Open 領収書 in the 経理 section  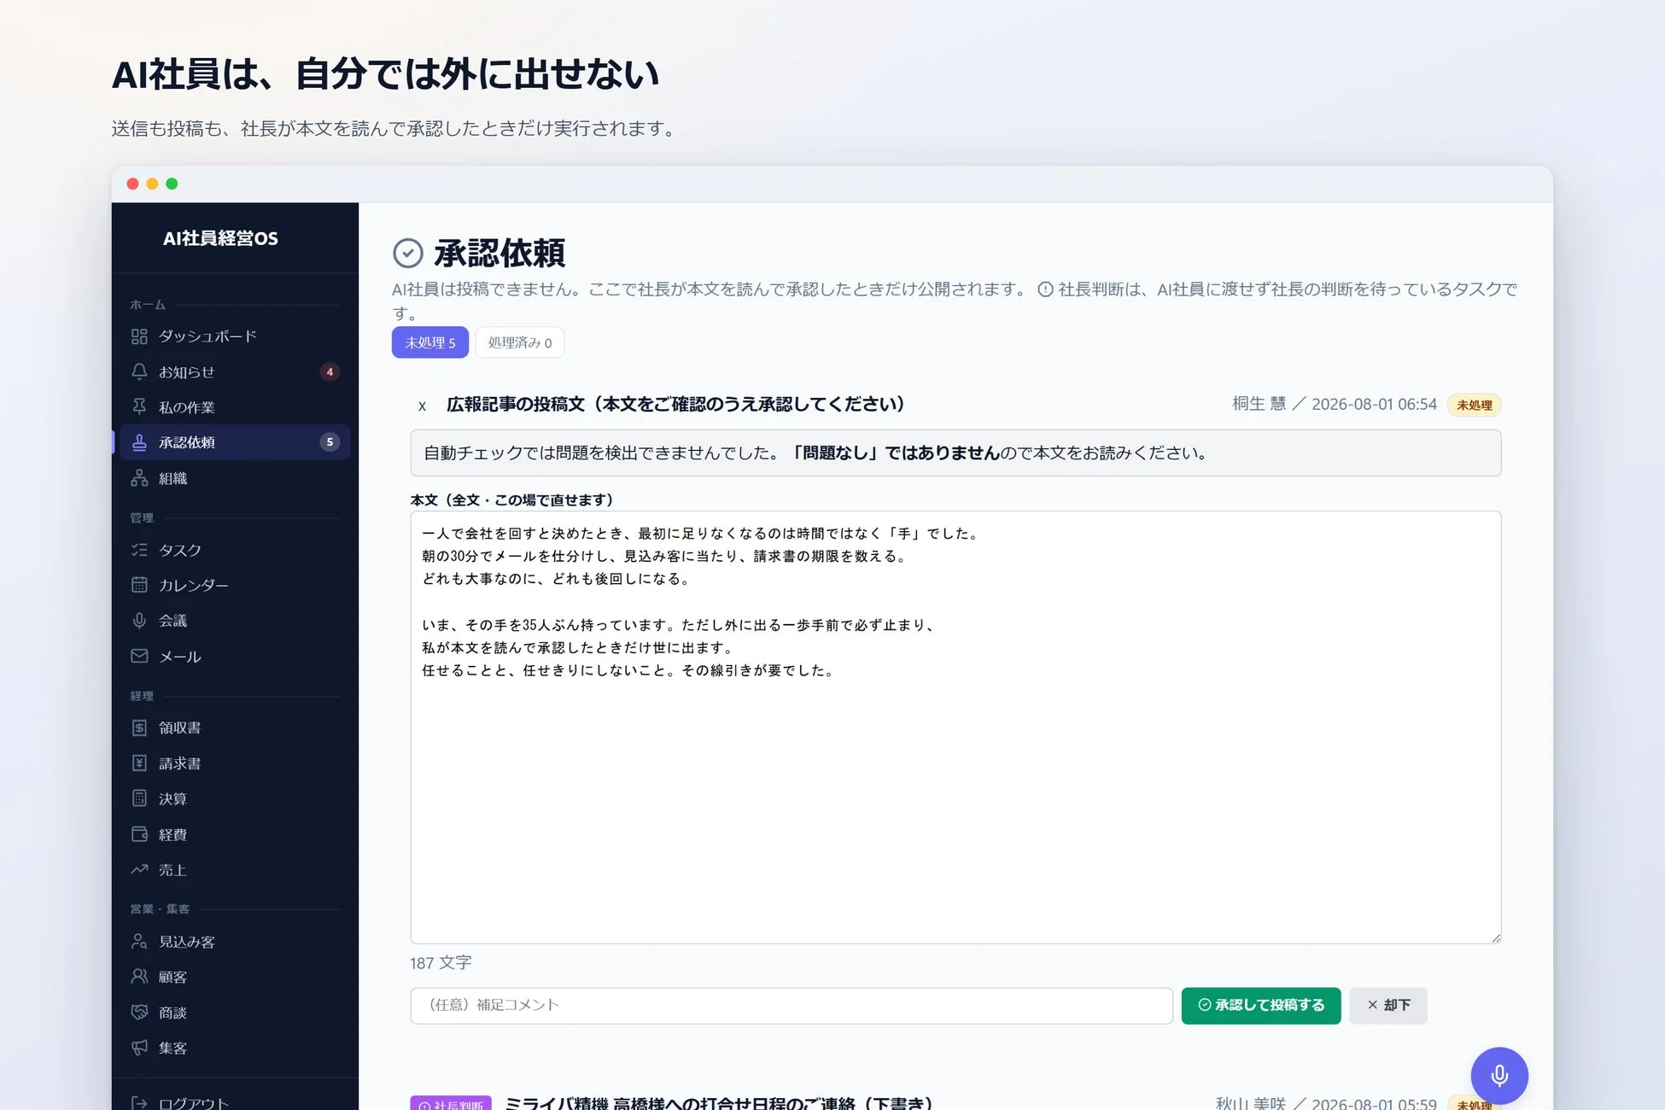click(235, 727)
